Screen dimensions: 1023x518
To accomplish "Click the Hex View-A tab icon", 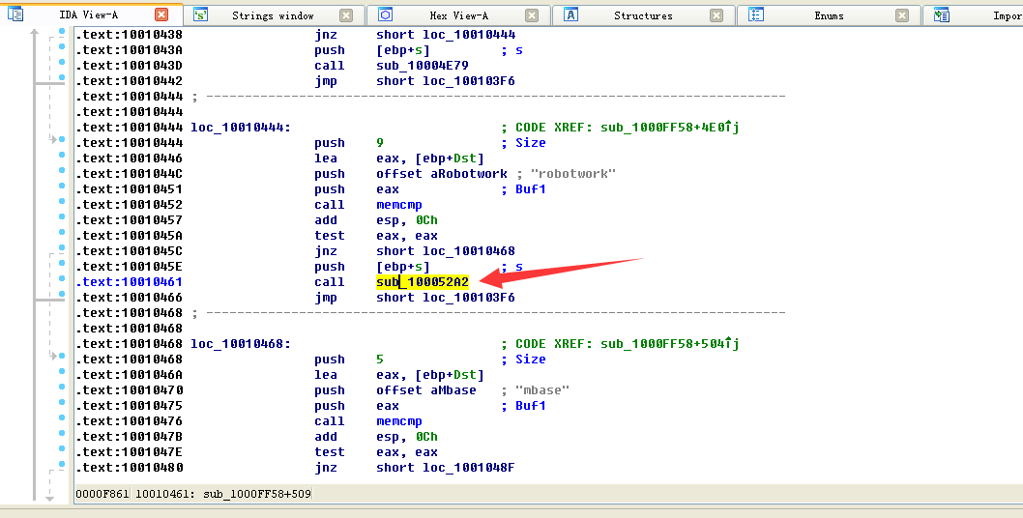I will (386, 15).
